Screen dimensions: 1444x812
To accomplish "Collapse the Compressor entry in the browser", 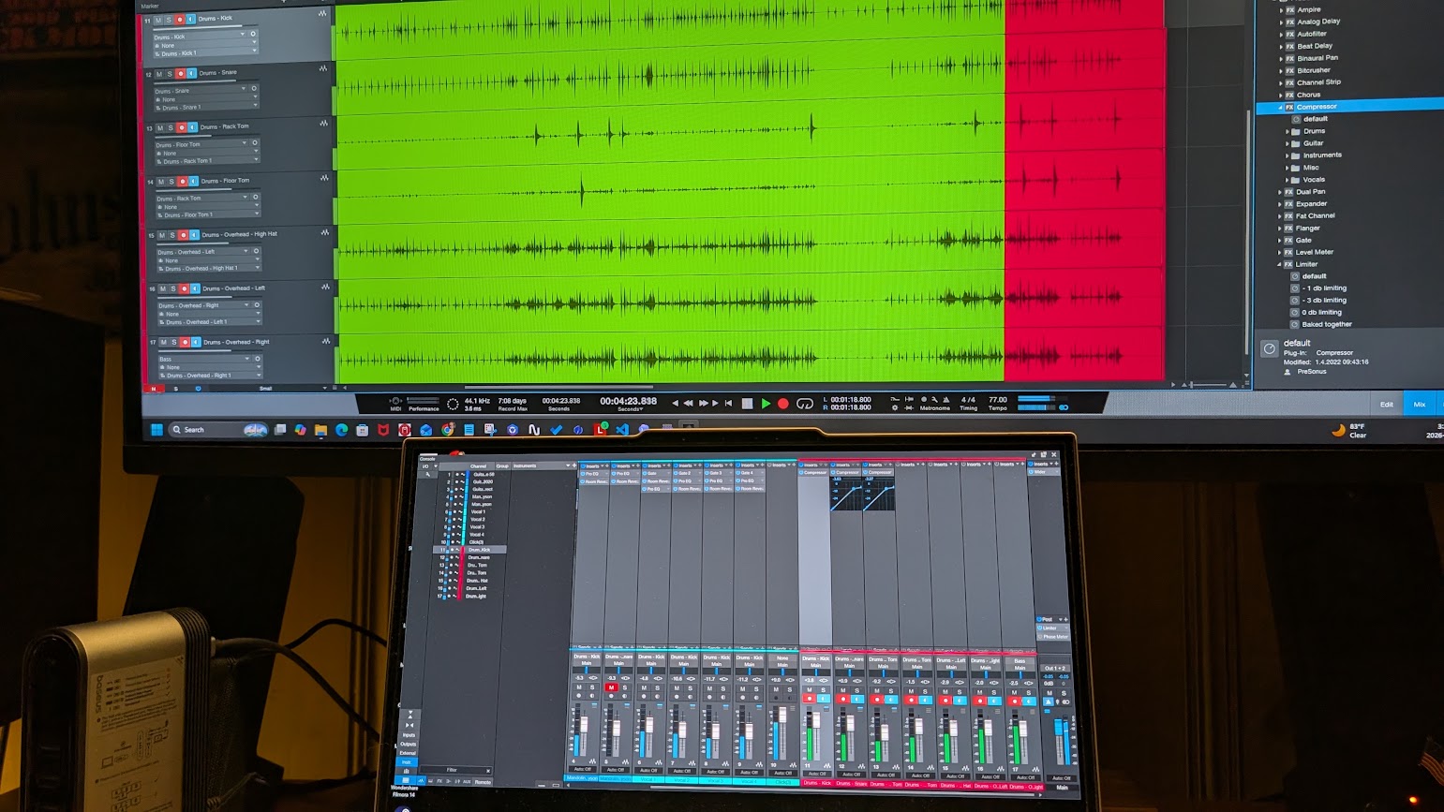I will point(1281,108).
